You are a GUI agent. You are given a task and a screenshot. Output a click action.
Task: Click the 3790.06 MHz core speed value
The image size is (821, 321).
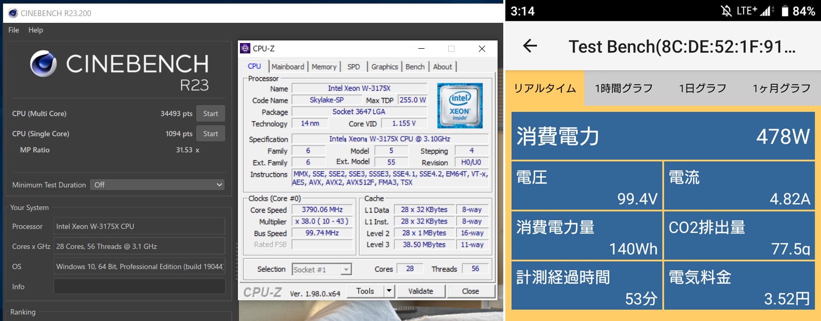click(x=322, y=210)
